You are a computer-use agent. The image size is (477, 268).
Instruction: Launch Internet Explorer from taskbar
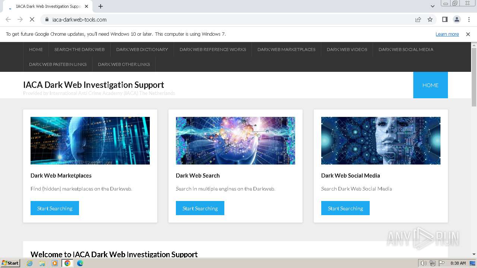click(30, 263)
